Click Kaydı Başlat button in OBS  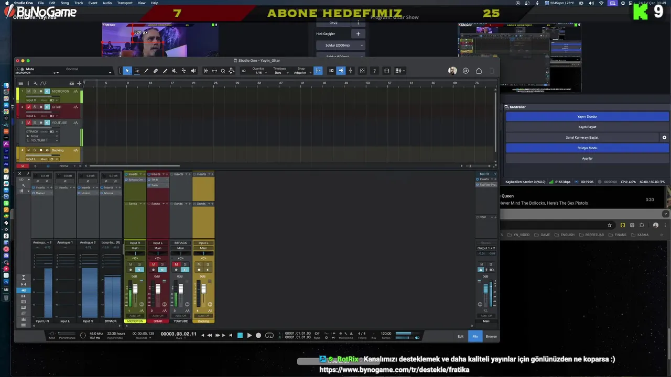587,127
